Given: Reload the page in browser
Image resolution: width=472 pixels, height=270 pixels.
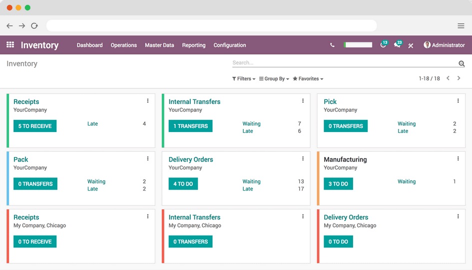Looking at the screenshot, I should pyautogui.click(x=34, y=26).
